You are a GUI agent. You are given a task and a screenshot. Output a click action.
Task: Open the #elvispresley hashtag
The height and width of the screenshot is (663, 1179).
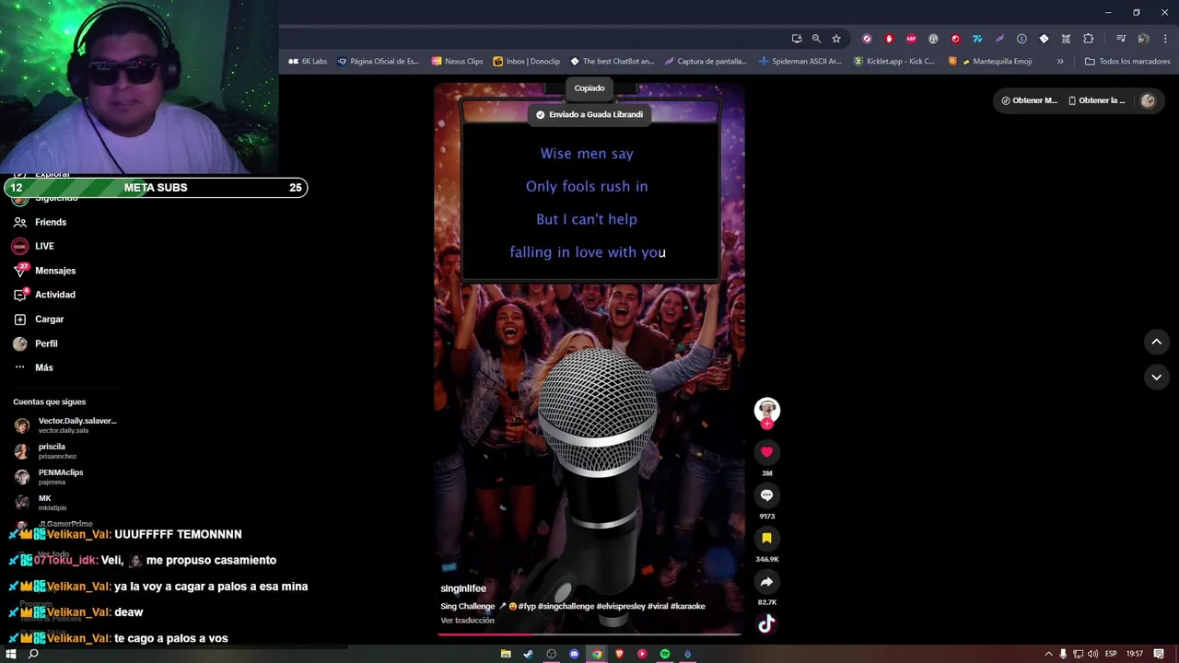[x=621, y=607]
